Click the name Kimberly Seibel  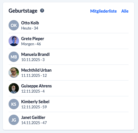(35, 102)
